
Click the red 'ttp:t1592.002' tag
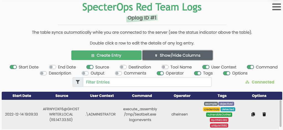click(219, 120)
